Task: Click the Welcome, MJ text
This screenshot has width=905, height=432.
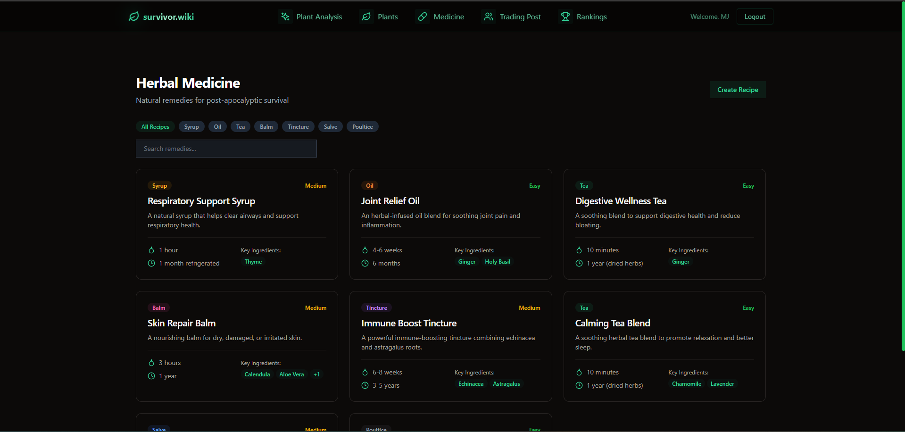Action: pos(709,17)
